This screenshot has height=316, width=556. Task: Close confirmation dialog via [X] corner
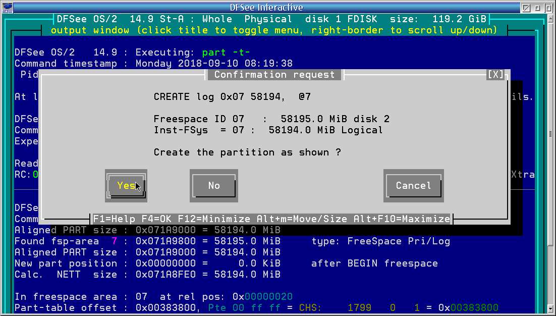click(496, 75)
